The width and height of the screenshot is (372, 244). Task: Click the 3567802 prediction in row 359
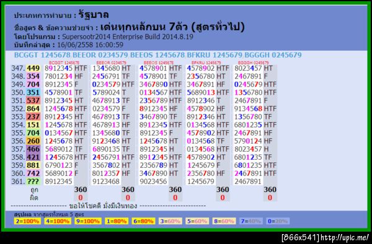tap(106, 165)
